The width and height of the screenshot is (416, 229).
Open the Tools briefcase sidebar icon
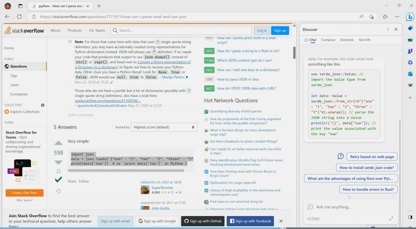point(410,40)
